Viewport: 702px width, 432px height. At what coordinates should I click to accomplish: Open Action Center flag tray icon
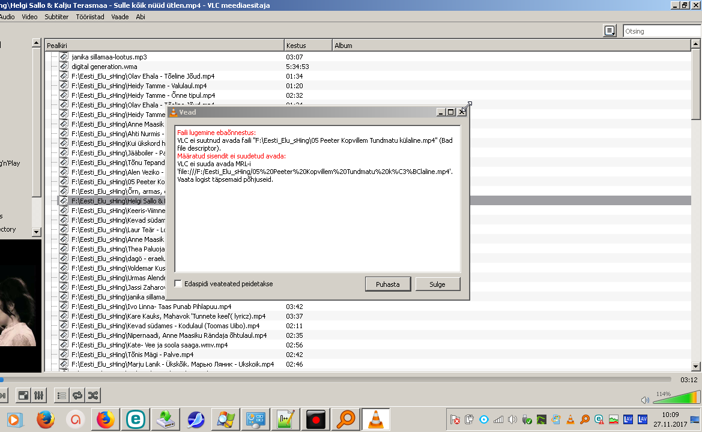tap(455, 419)
